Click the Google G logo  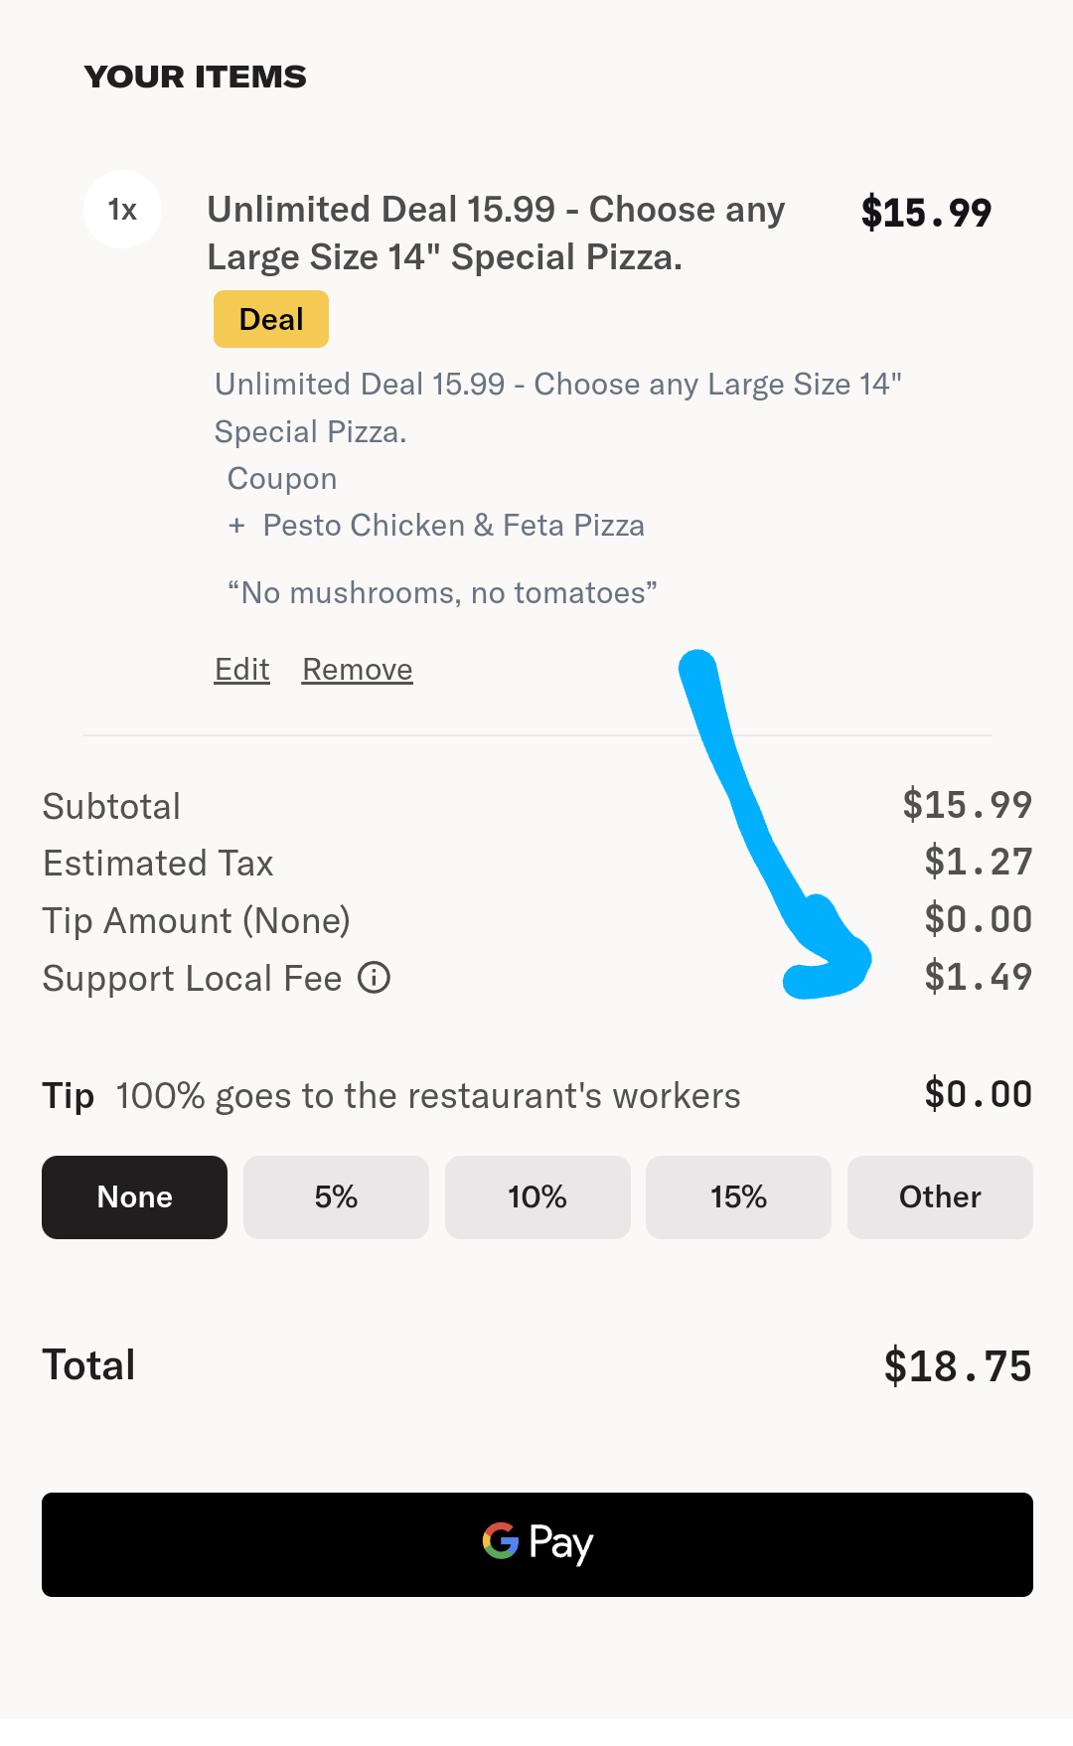tap(501, 1541)
